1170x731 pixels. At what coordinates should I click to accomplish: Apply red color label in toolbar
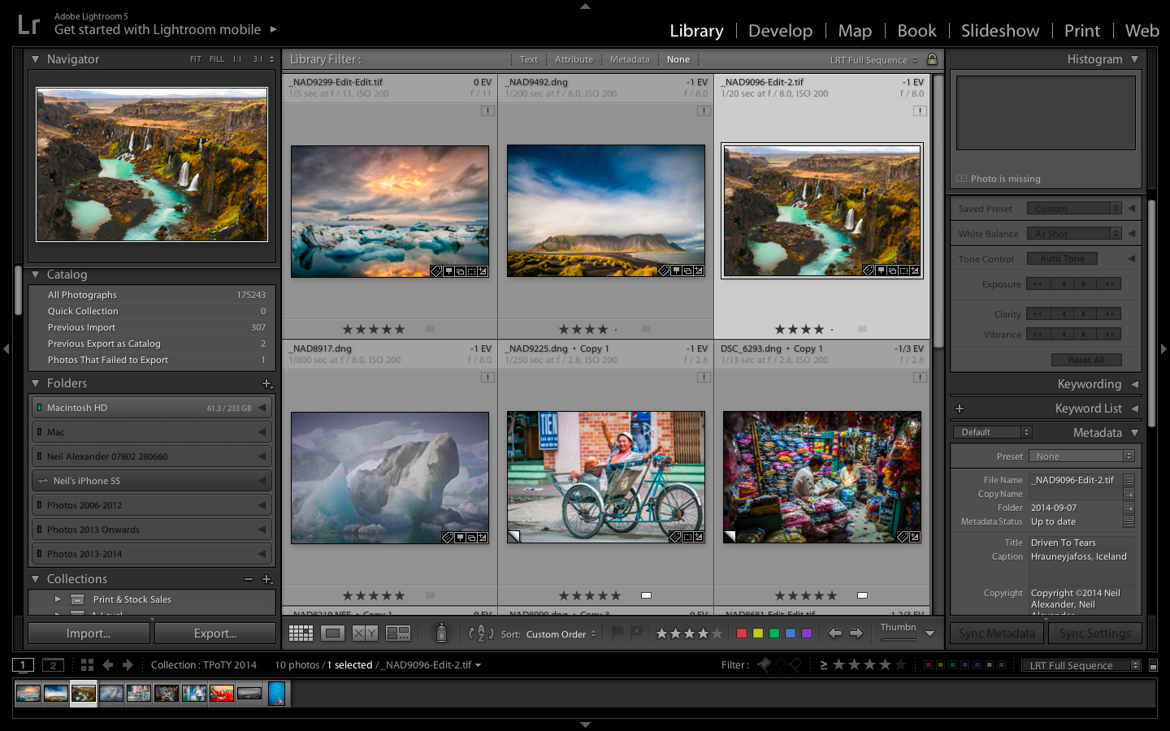(742, 633)
